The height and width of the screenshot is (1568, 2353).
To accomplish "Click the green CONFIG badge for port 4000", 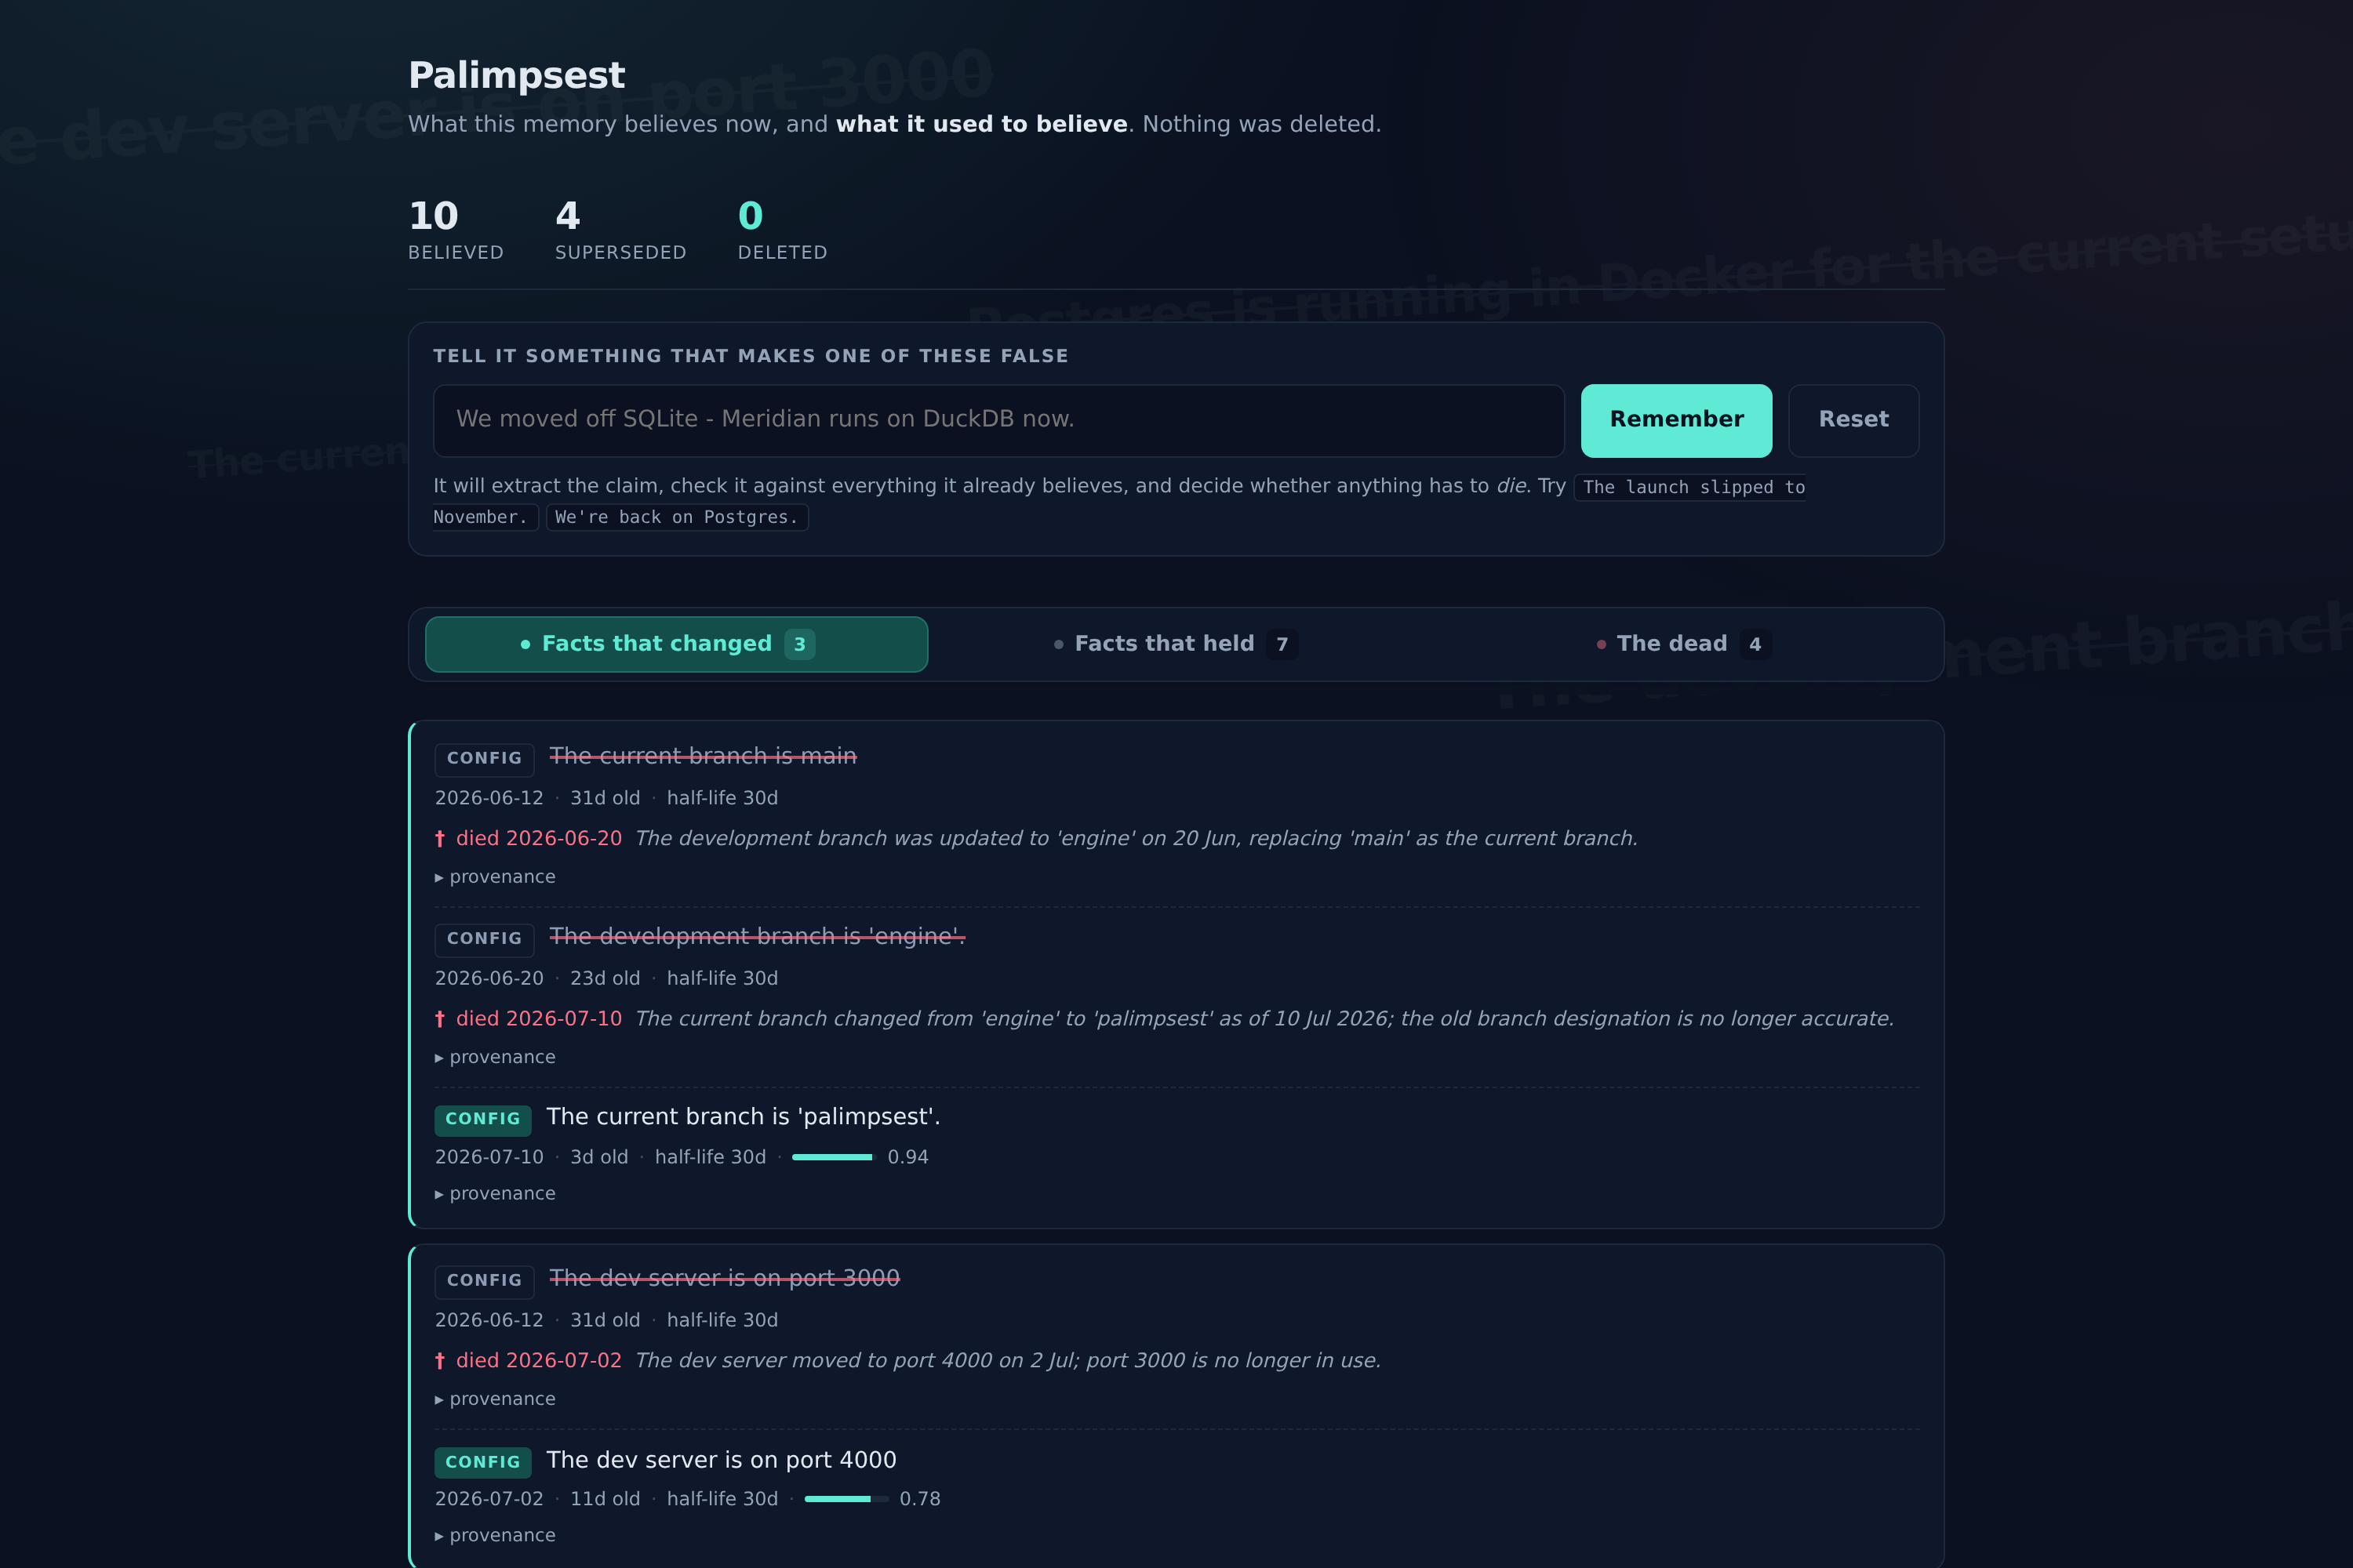I will 483,1462.
